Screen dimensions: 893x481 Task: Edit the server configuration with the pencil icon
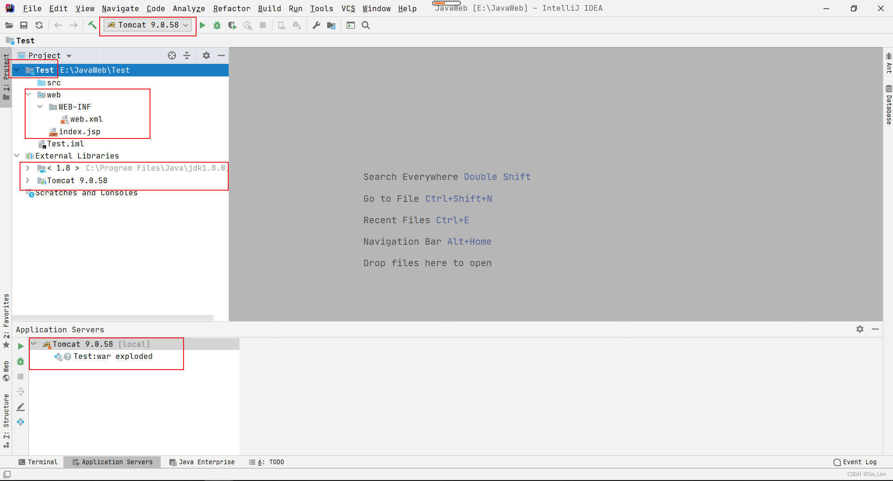[20, 407]
